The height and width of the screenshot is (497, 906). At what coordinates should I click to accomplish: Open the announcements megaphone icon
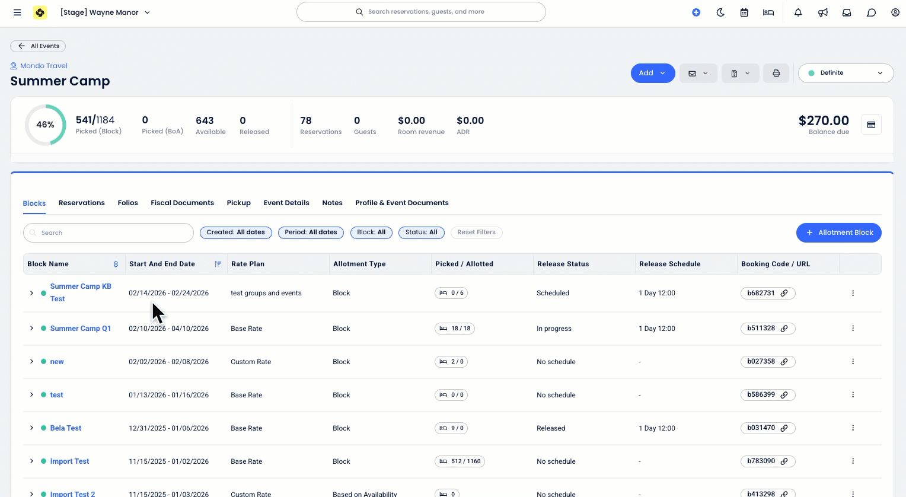click(x=823, y=12)
